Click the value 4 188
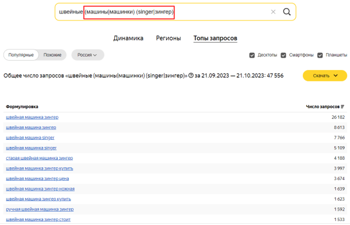Image resolution: width=350 pixels, height=225 pixels. 339,158
